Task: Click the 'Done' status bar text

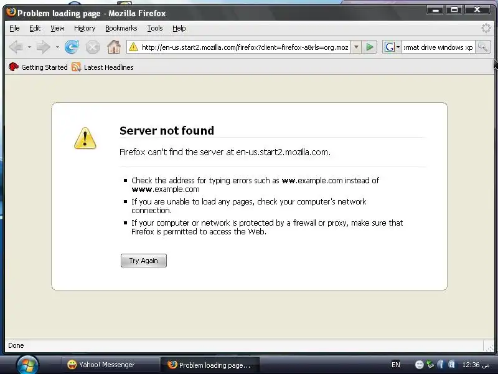Action: [x=16, y=345]
